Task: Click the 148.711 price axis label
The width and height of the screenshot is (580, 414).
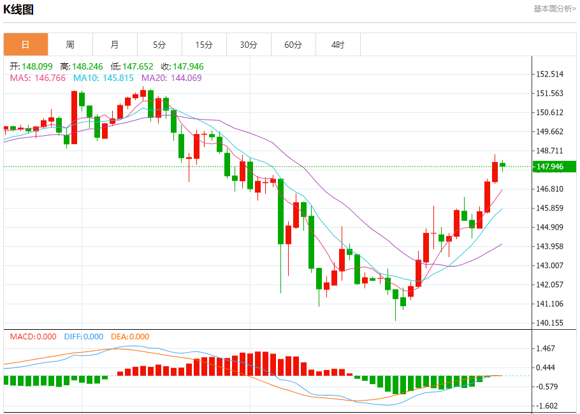Action: tap(549, 151)
